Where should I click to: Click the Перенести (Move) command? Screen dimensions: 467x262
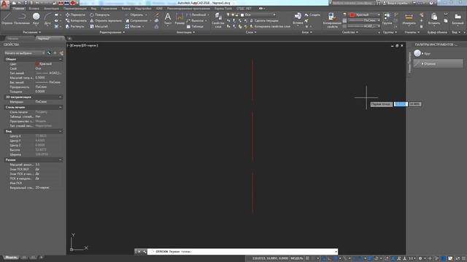(75, 15)
